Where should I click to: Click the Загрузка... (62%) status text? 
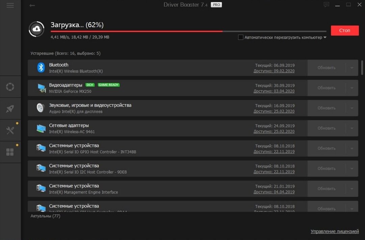(77, 25)
